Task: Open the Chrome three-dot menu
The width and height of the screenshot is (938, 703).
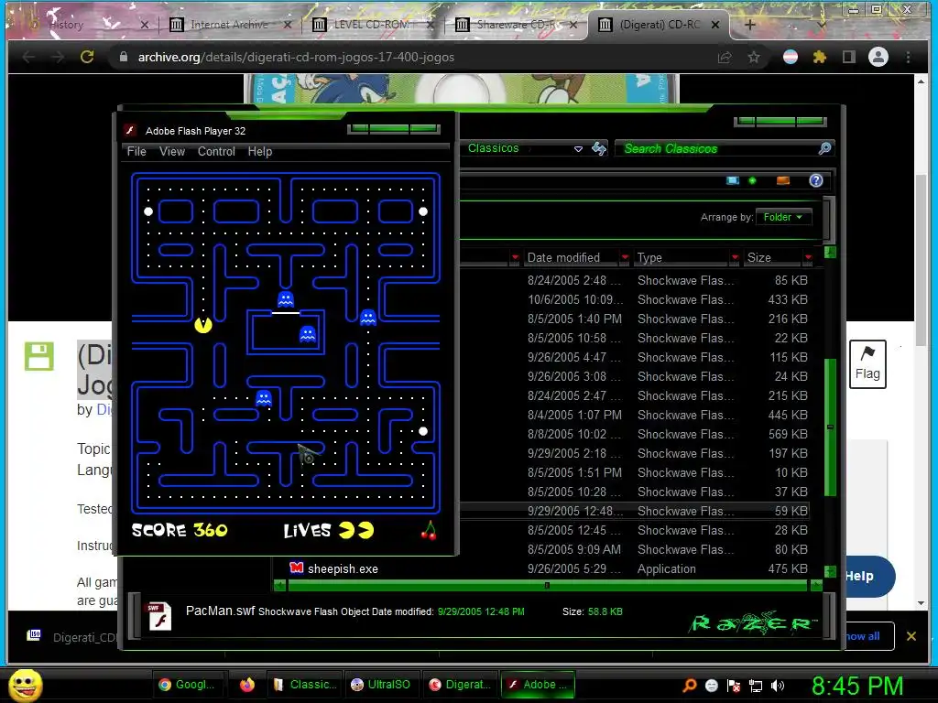Action: pyautogui.click(x=908, y=57)
